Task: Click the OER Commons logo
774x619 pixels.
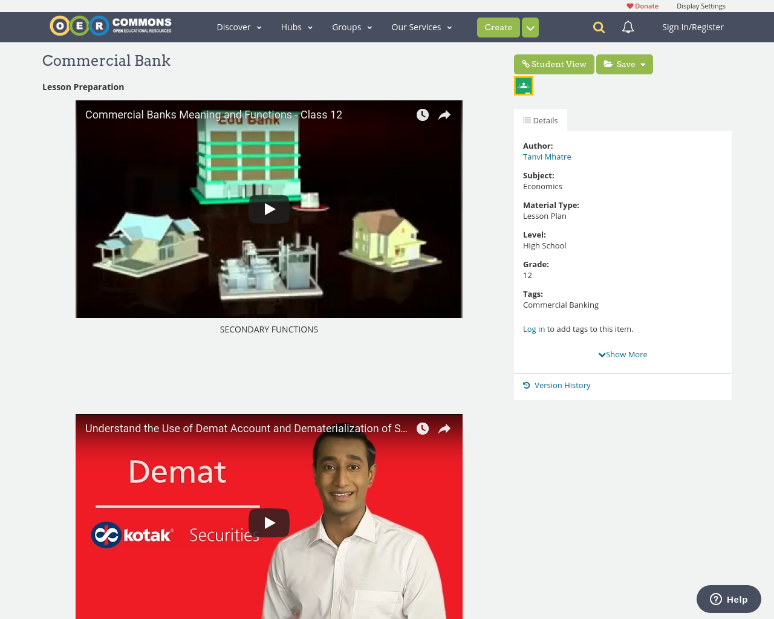Action: pos(110,25)
